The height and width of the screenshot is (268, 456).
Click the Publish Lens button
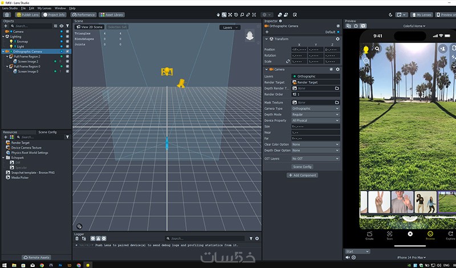click(x=27, y=15)
